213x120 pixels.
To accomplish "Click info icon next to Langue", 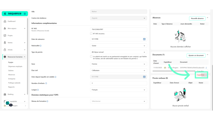I will tap(38, 90).
